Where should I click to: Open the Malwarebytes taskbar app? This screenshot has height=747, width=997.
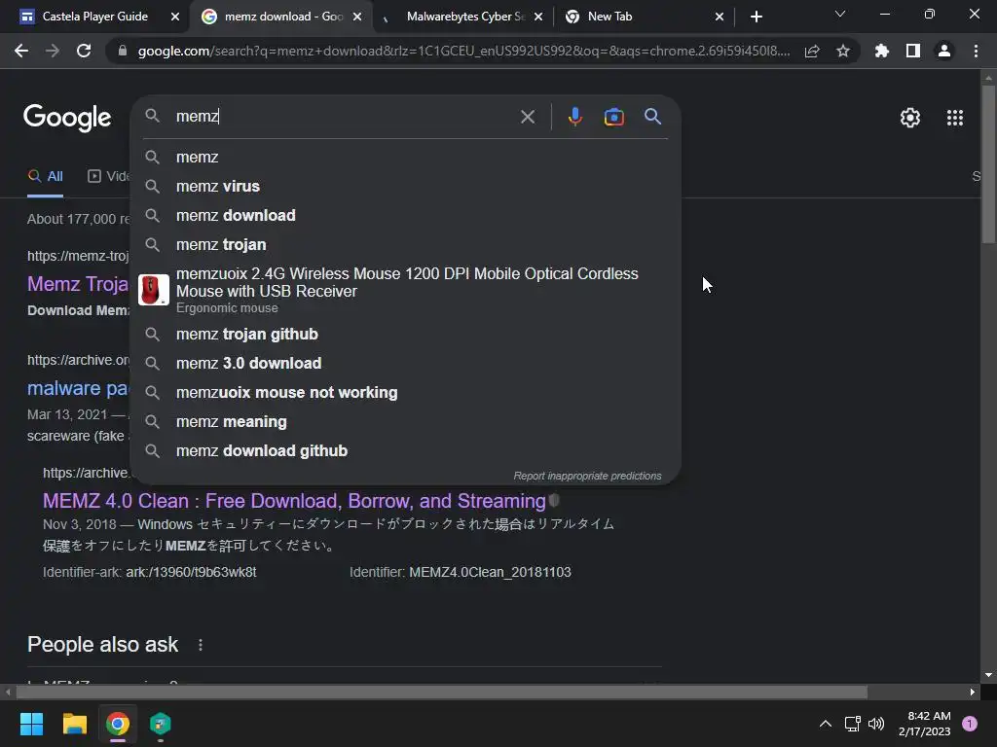coord(161,724)
